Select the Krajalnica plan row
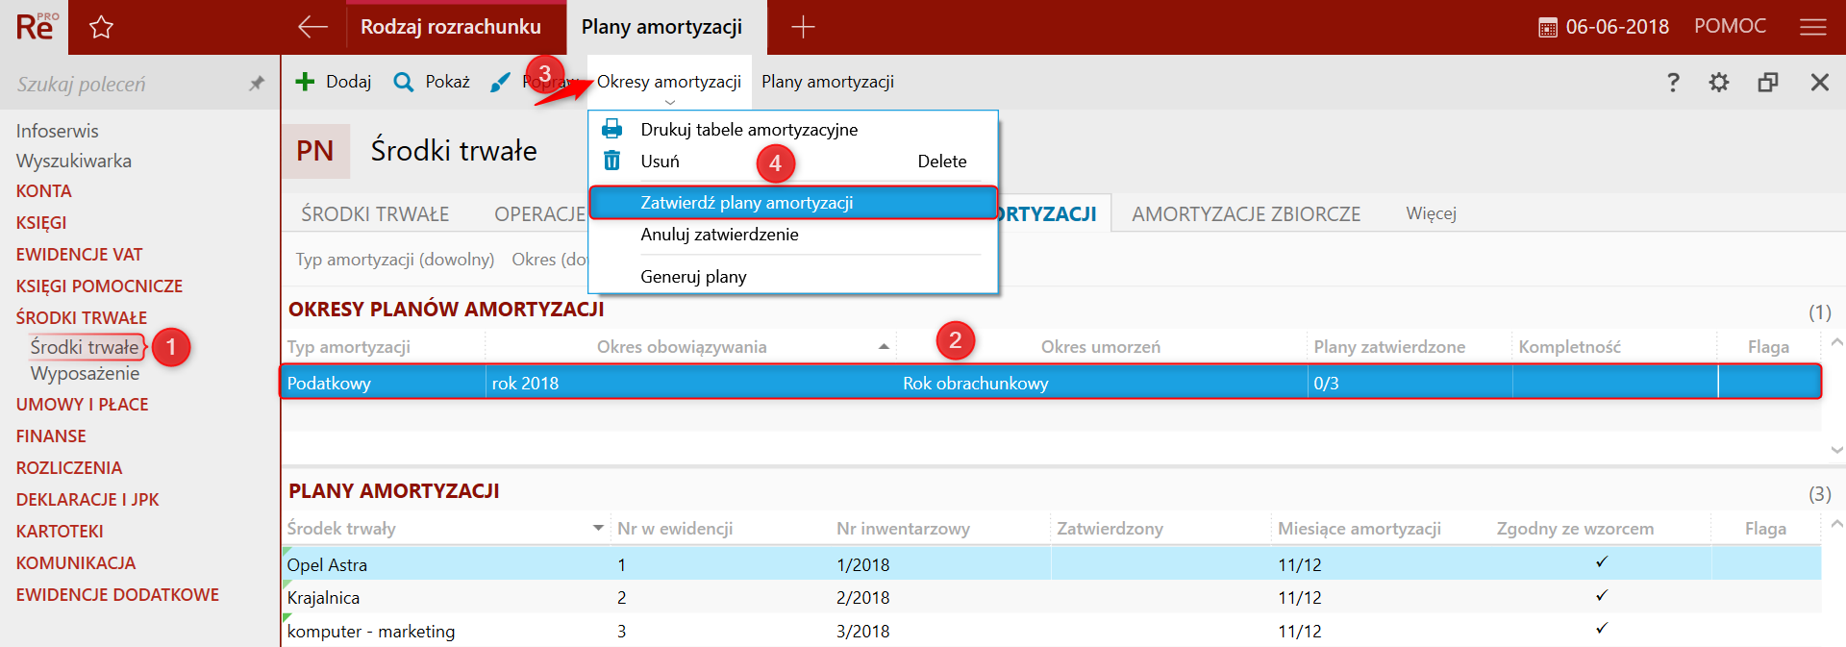1846x647 pixels. point(1051,597)
